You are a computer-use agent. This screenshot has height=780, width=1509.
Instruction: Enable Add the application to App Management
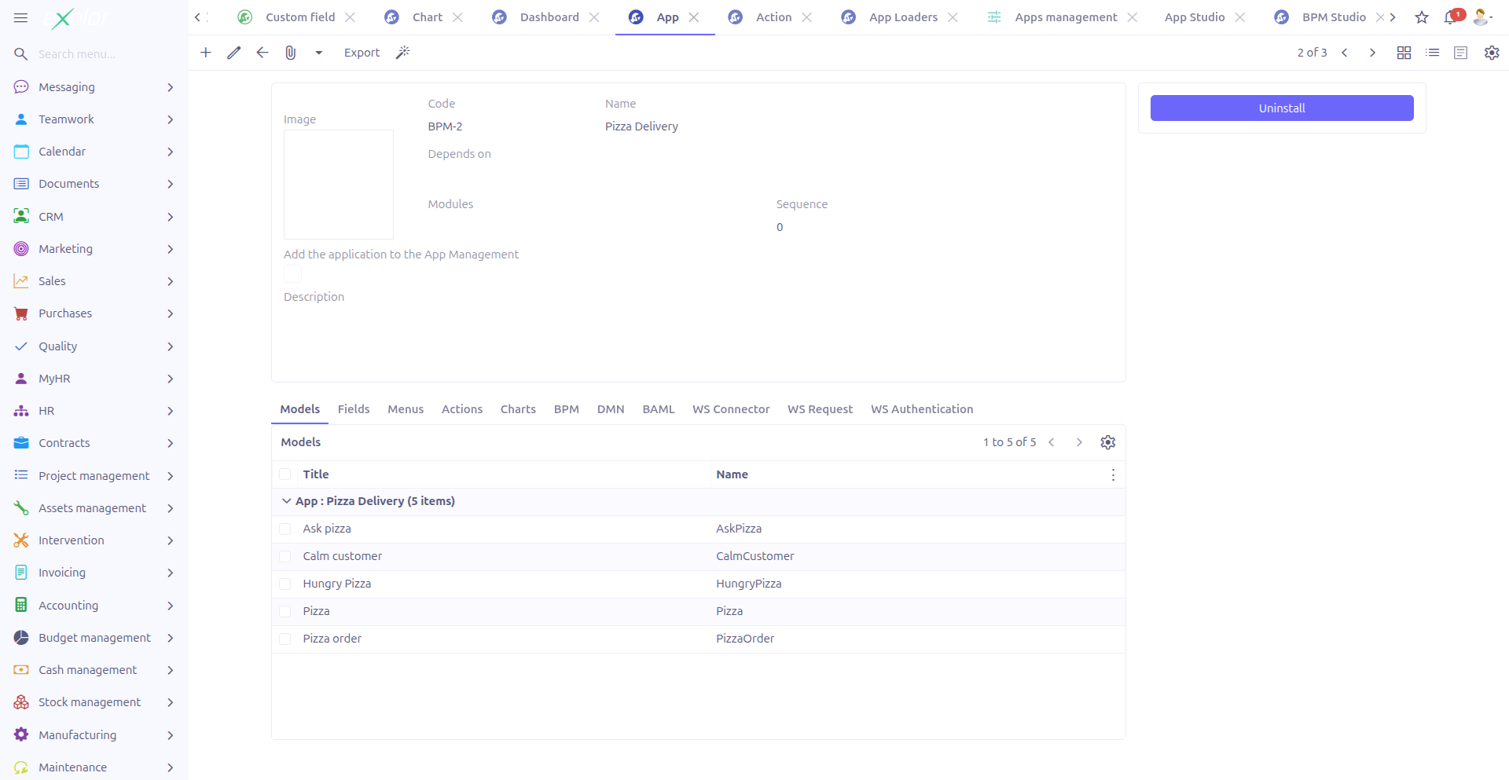click(292, 273)
